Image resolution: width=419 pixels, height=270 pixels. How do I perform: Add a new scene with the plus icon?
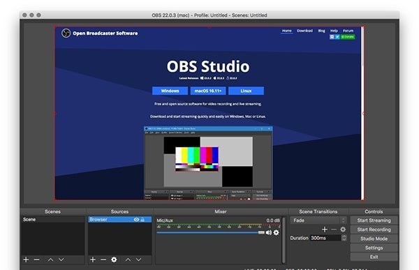click(26, 260)
